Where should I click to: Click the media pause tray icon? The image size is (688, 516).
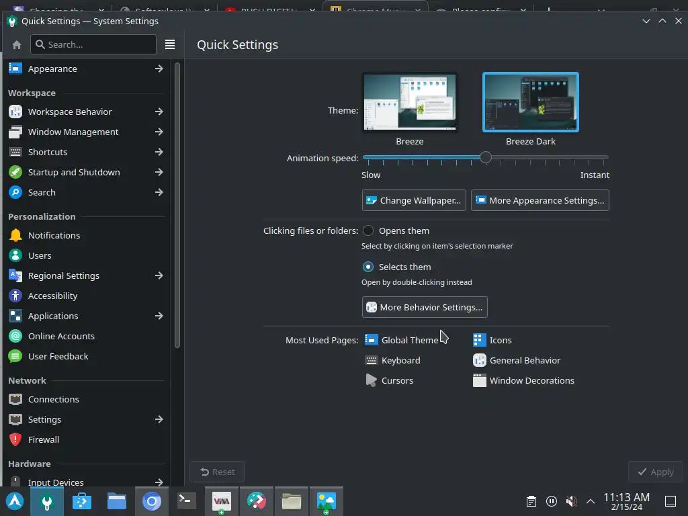coord(552,501)
